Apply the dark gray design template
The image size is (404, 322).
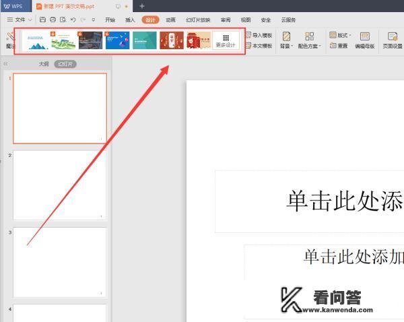click(x=90, y=40)
